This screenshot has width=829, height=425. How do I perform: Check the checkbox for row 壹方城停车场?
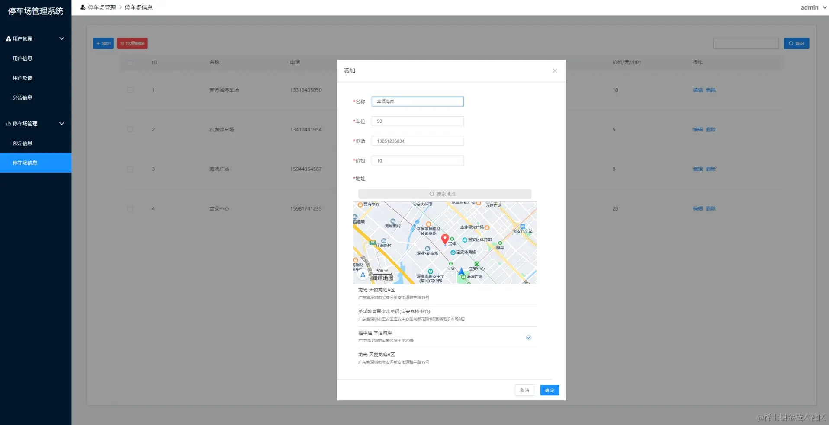point(130,90)
